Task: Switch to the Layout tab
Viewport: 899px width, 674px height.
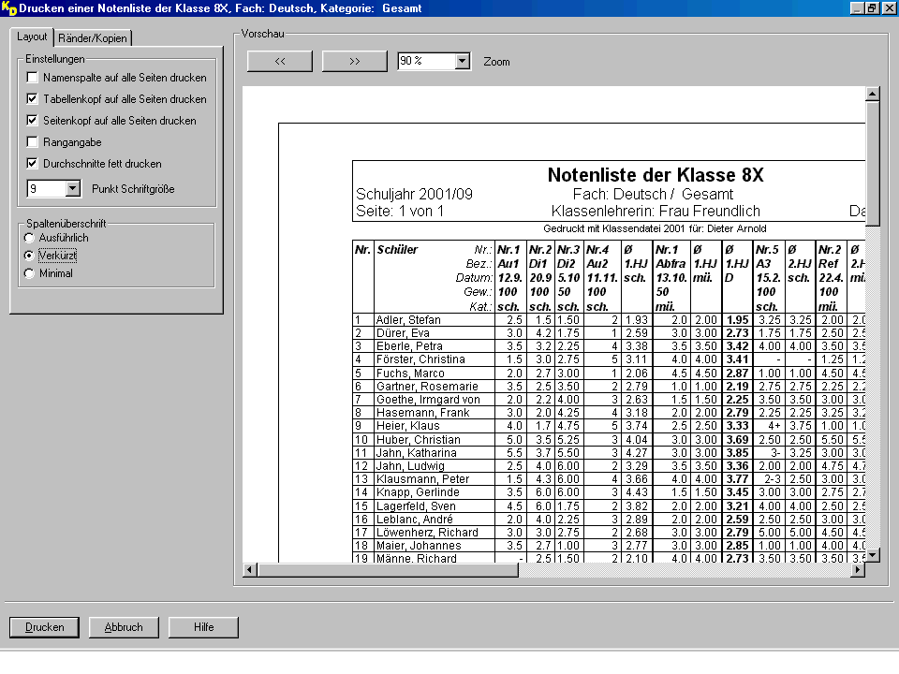Action: (x=32, y=37)
